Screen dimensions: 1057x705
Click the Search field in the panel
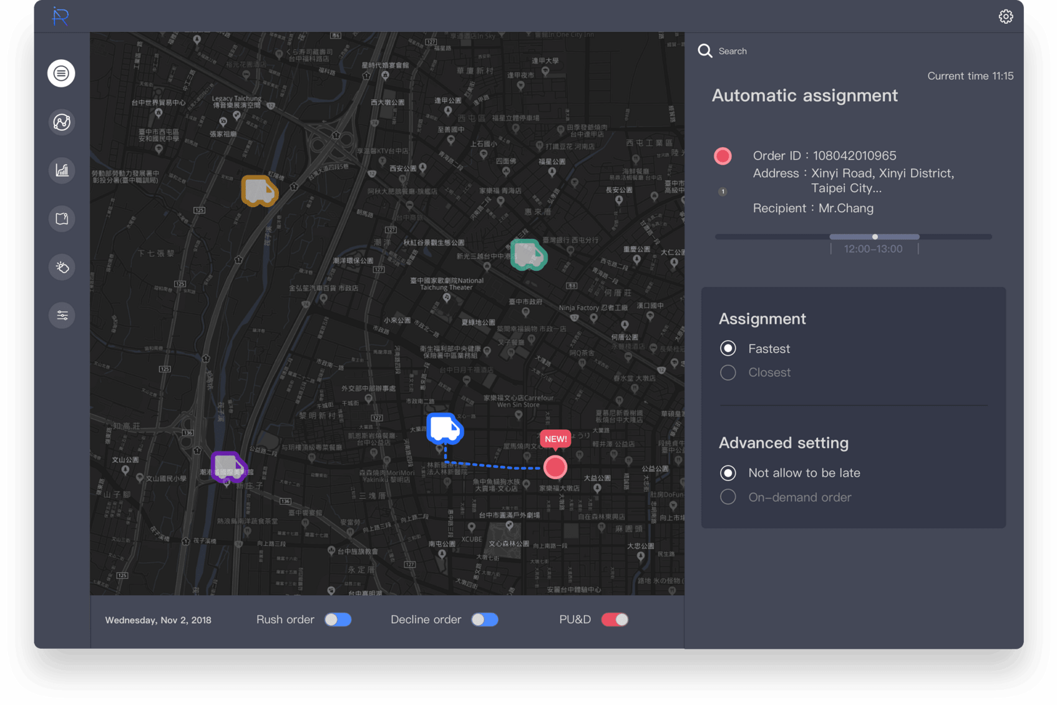pyautogui.click(x=733, y=51)
